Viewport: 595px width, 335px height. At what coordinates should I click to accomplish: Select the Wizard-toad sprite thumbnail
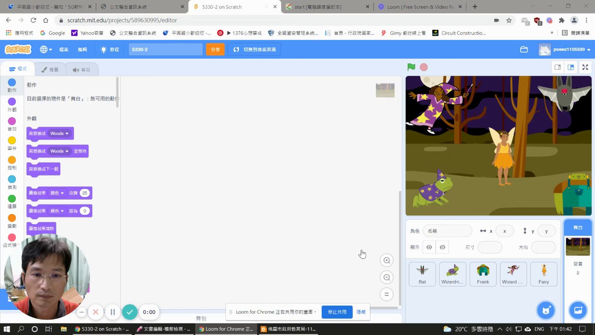(x=453, y=274)
